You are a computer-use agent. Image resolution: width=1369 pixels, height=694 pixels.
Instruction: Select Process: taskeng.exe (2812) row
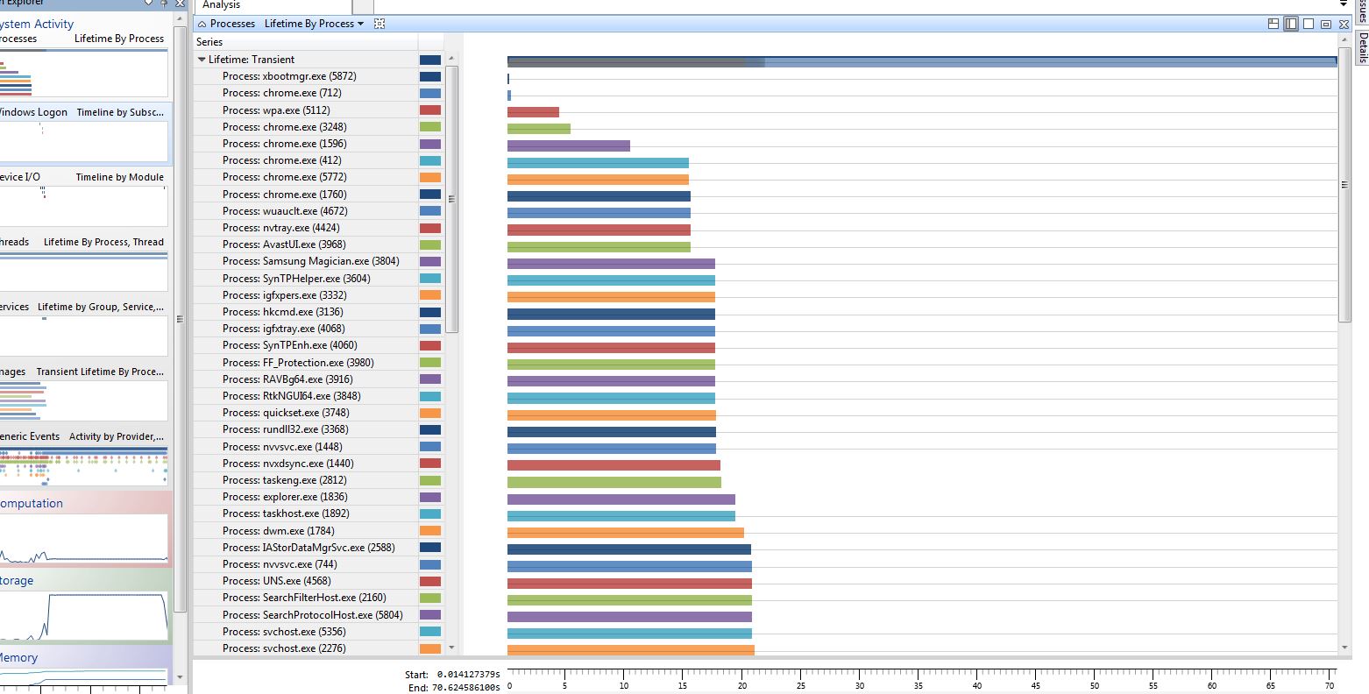click(x=306, y=480)
